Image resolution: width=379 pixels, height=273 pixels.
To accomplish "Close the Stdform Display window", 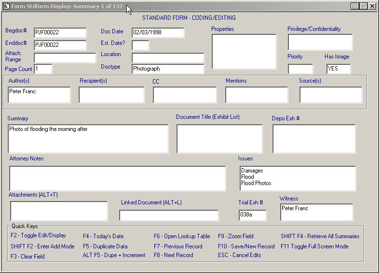I will 372,6.
